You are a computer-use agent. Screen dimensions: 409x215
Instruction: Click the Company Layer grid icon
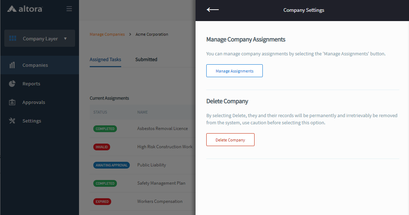click(13, 38)
